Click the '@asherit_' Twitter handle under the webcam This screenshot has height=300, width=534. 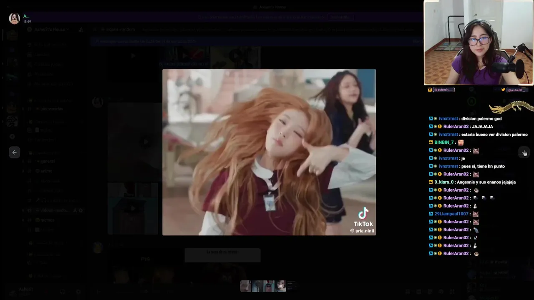[x=516, y=90]
